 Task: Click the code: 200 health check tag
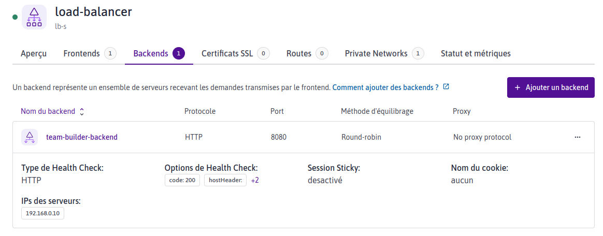182,180
